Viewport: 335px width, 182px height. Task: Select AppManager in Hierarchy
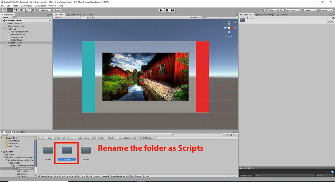pos(14,45)
